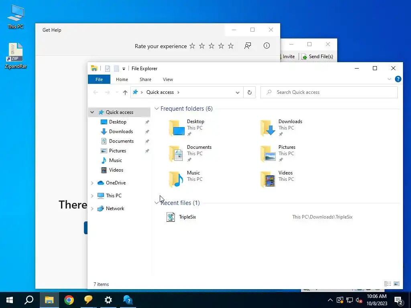Viewport: 411px width, 308px height.
Task: Select the Downloads folder in Frequent folders
Action: [282, 128]
